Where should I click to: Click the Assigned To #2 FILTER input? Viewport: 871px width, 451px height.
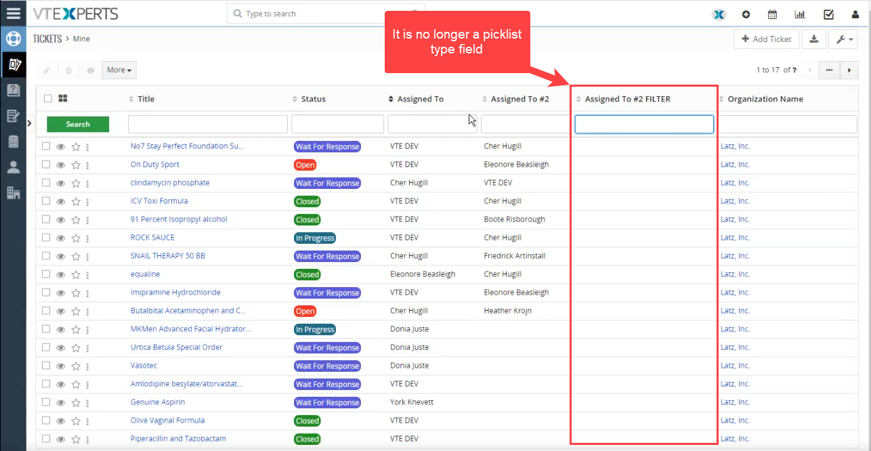(x=644, y=124)
